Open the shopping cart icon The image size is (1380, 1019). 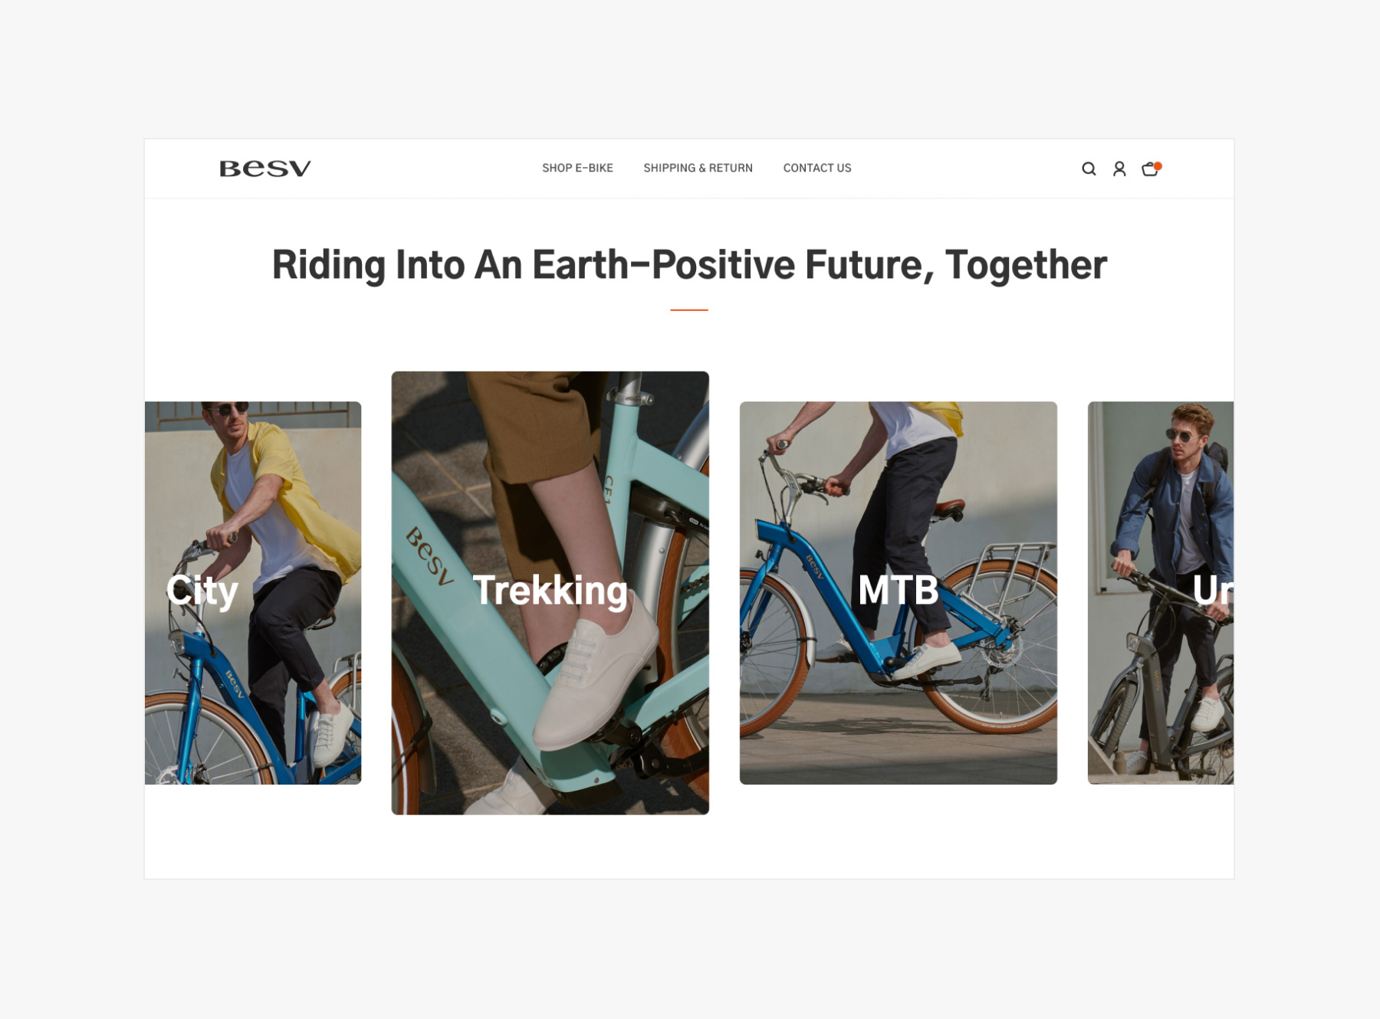[x=1150, y=169]
